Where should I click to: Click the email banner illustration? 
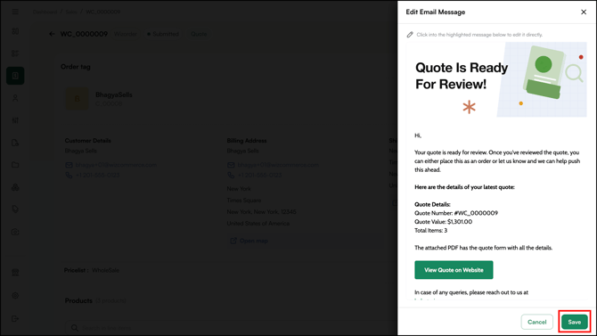(542, 79)
